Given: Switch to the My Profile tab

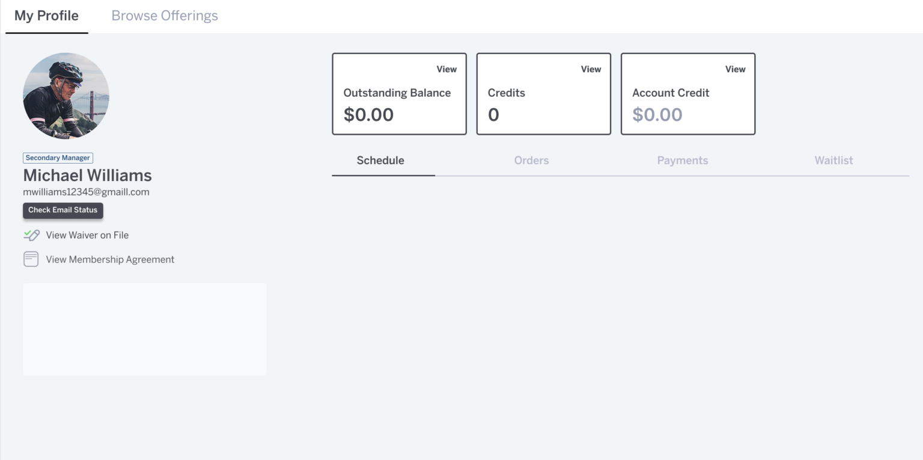Looking at the screenshot, I should (46, 16).
